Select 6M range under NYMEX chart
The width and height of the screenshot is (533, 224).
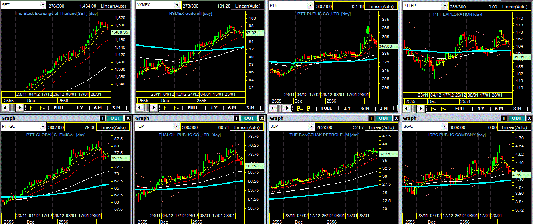tap(231, 108)
